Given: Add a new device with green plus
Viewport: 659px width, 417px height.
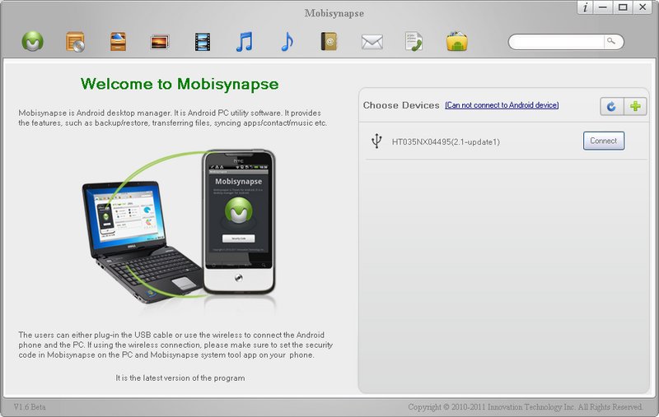Looking at the screenshot, I should point(635,107).
